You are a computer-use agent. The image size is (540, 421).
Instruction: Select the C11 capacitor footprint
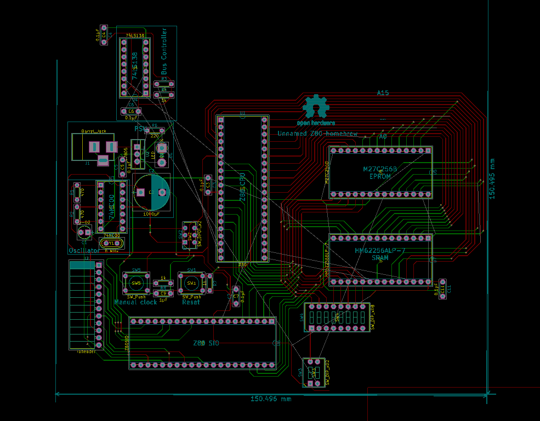click(442, 289)
